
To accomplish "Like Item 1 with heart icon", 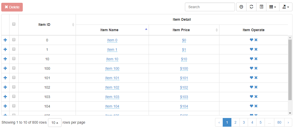I will tap(251, 49).
